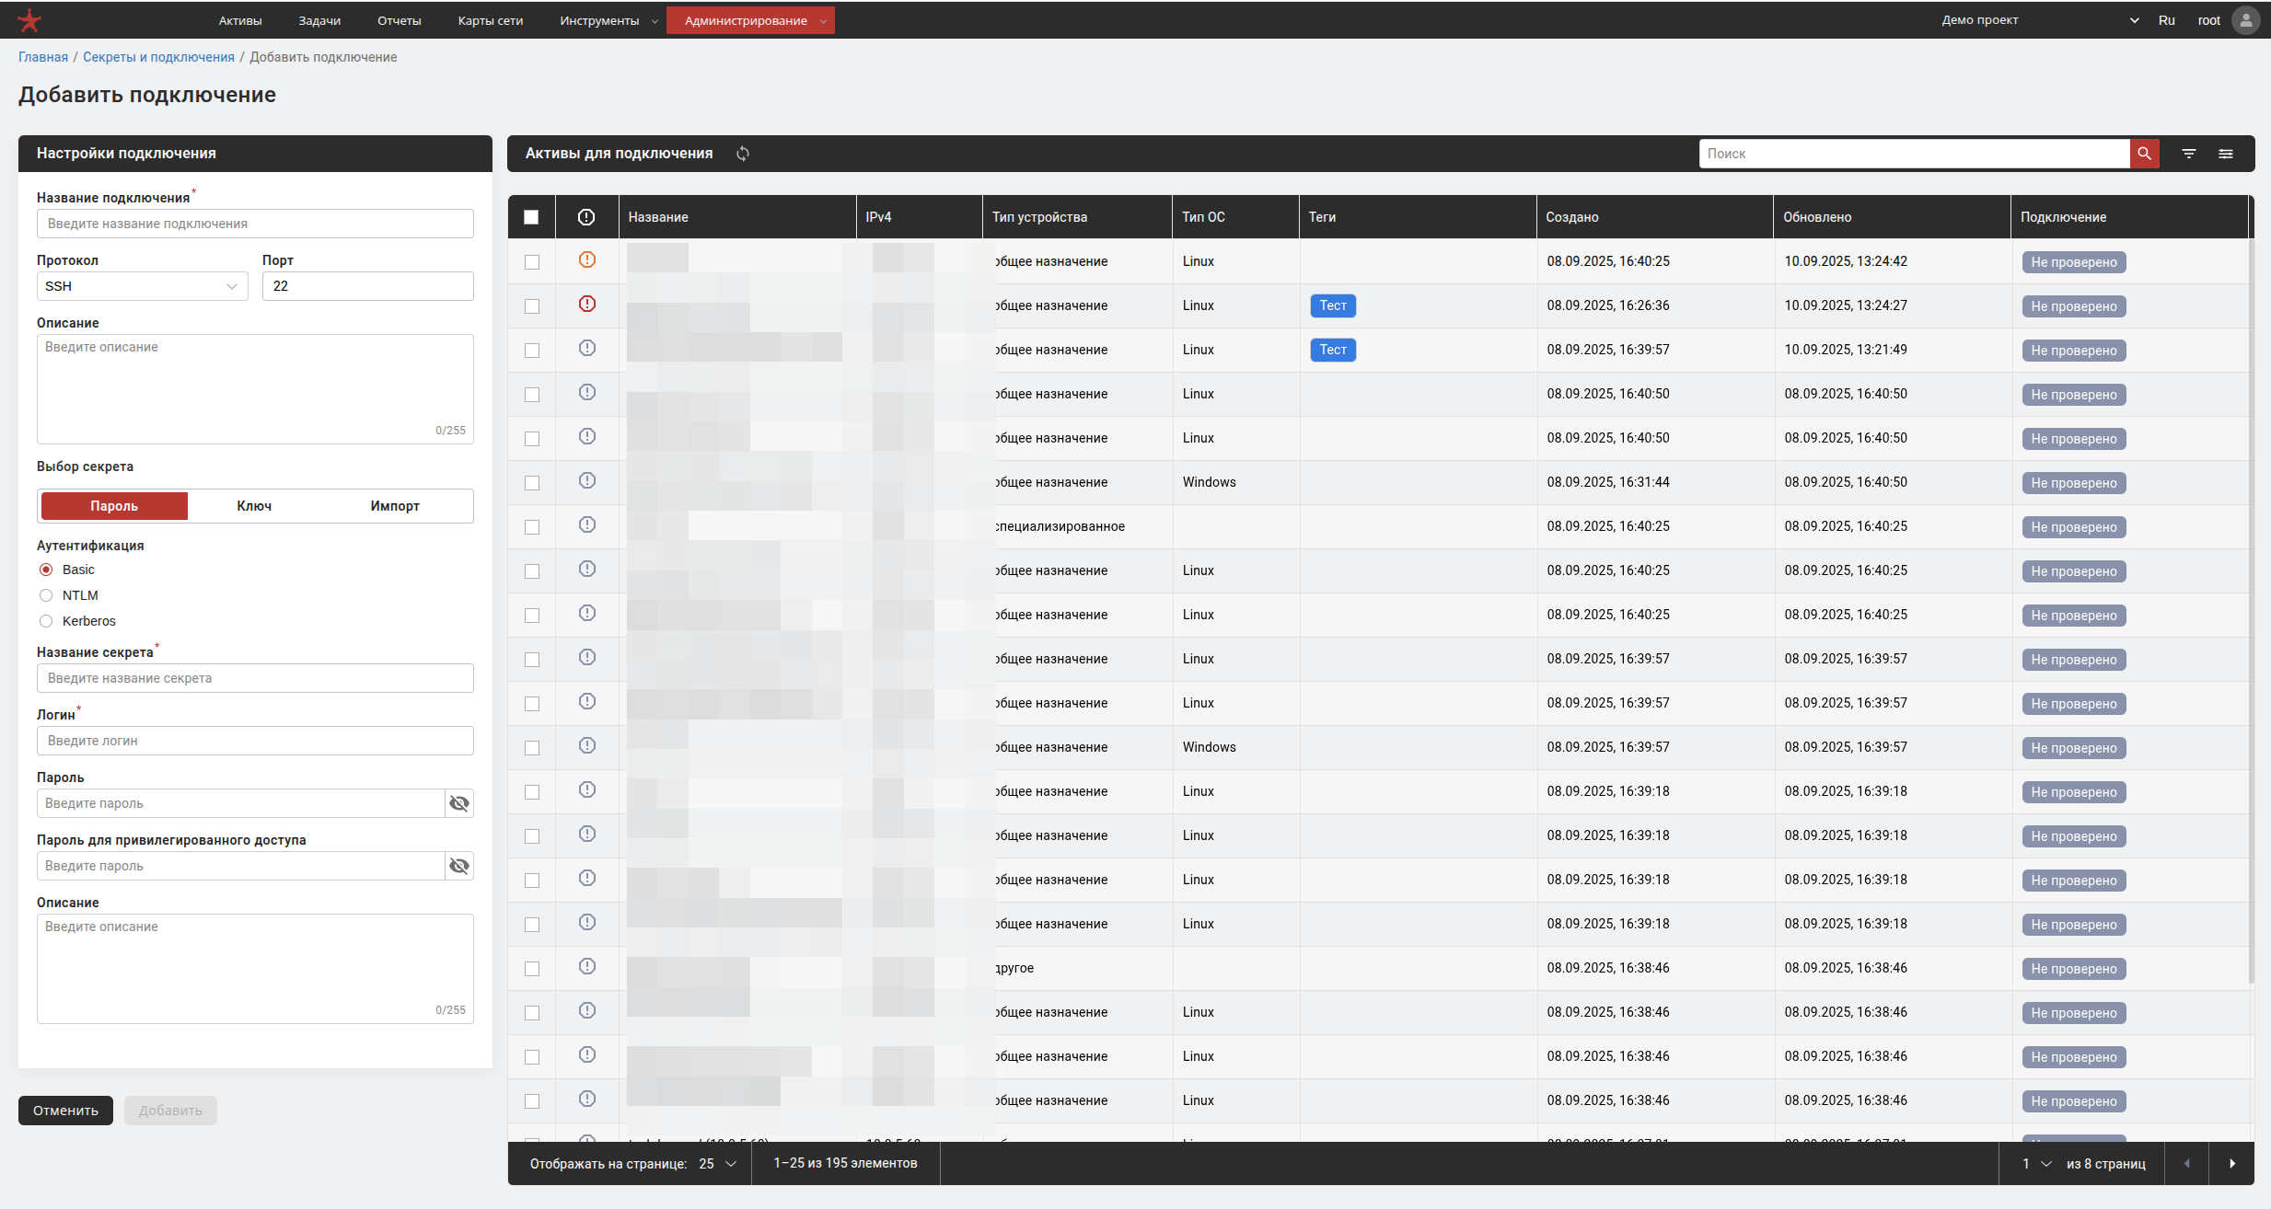Refresh the assets for connection list

(743, 154)
